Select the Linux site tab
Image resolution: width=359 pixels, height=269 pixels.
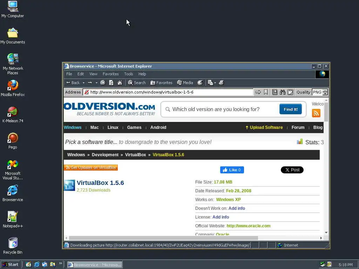tap(113, 127)
